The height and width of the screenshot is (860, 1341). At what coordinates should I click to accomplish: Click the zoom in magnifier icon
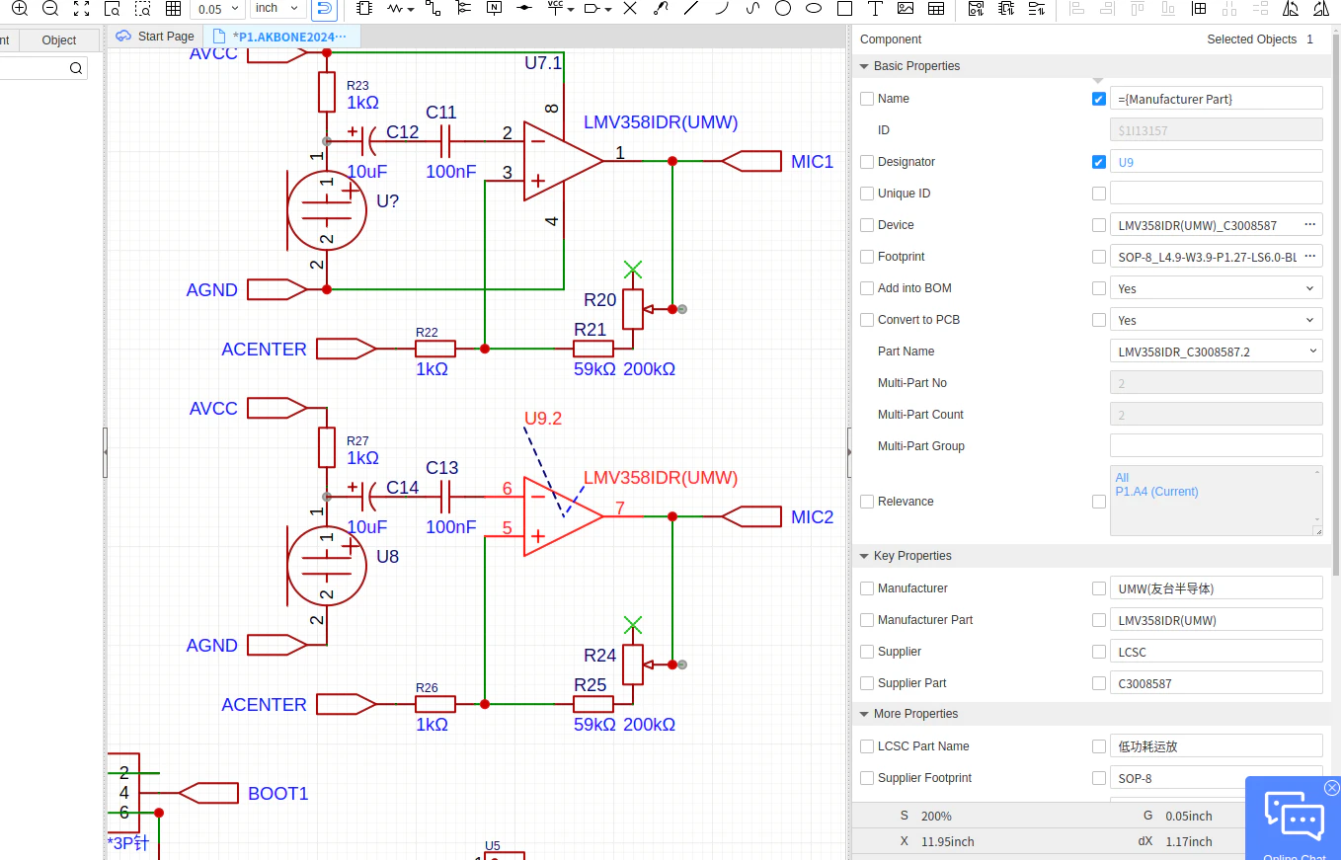click(19, 9)
